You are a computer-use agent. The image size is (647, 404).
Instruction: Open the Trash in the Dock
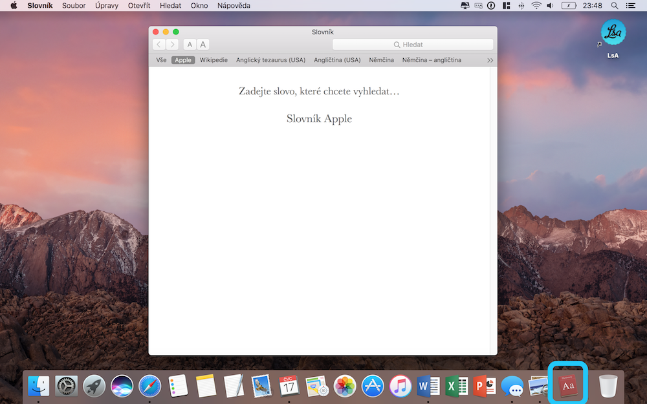(x=608, y=387)
